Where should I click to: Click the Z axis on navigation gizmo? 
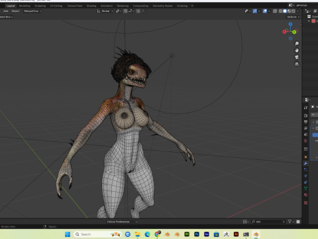tap(290, 24)
